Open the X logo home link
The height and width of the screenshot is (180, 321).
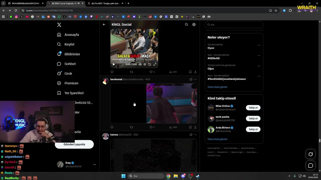[x=59, y=25]
